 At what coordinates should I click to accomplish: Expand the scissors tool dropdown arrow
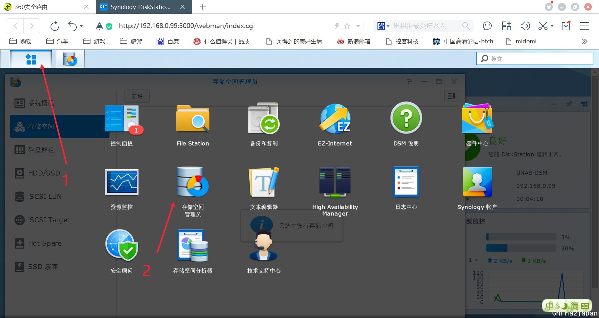[552, 26]
